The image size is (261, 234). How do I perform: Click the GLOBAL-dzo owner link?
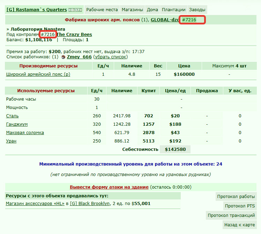165,20
